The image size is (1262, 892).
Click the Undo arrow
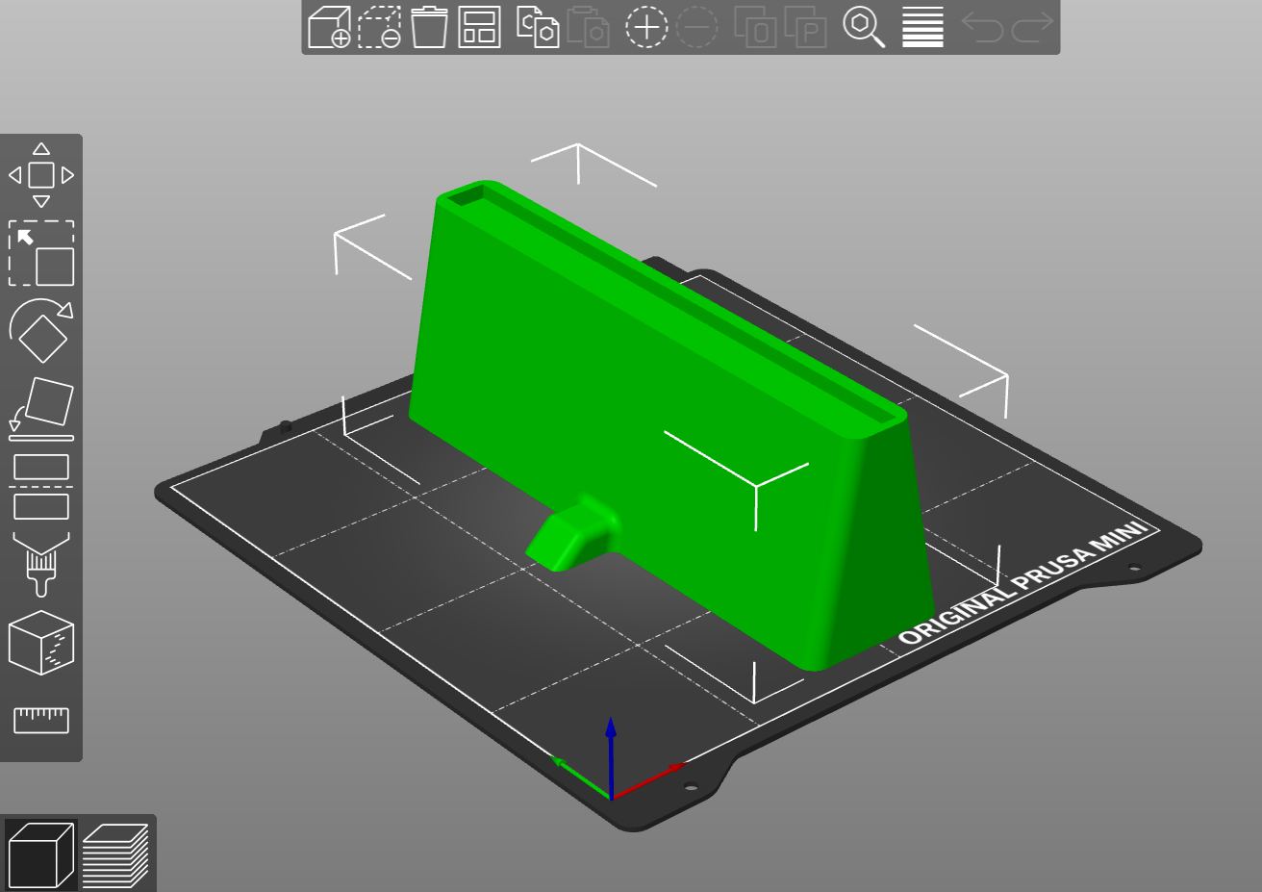pos(982,27)
